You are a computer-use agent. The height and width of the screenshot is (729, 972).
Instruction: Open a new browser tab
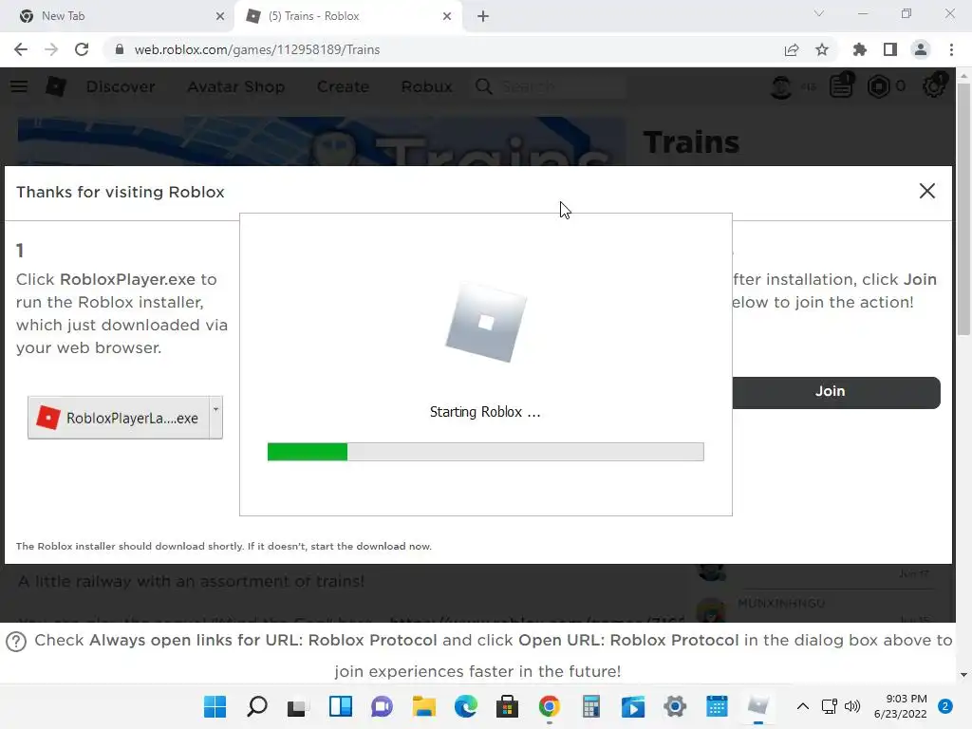(x=483, y=16)
